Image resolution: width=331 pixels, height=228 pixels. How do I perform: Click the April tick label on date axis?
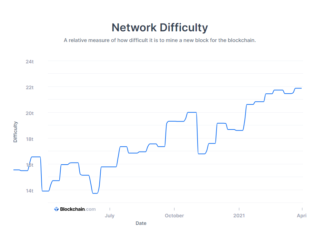302,216
